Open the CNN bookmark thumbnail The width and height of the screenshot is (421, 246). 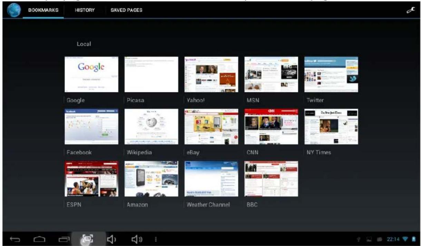pos(271,127)
